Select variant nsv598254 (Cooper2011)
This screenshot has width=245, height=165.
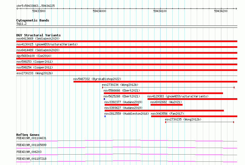tap(35, 67)
